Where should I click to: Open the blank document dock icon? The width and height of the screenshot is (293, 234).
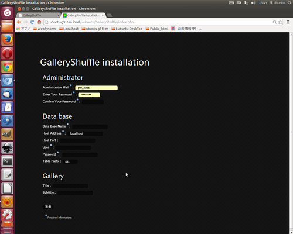tap(8, 188)
